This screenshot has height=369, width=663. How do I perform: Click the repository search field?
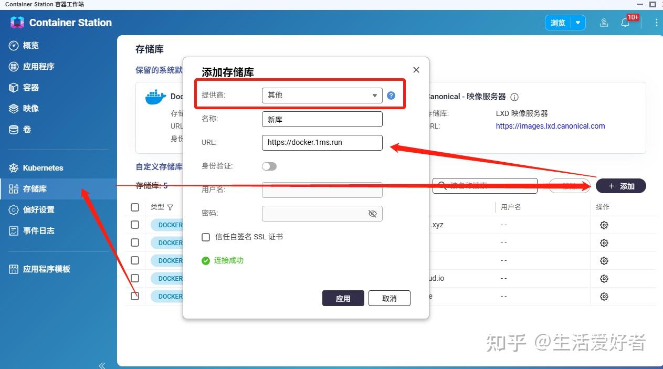[x=485, y=186]
